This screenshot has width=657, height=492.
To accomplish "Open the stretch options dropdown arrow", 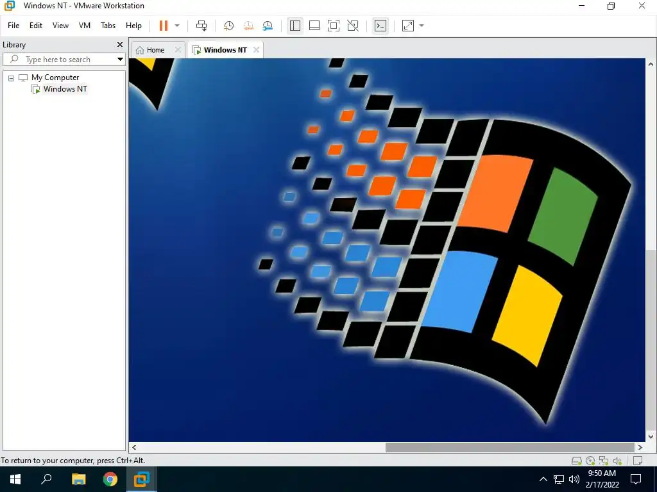I will (422, 26).
